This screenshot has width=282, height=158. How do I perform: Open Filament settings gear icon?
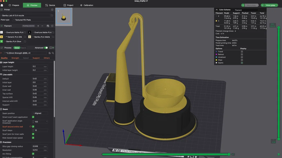52,26
